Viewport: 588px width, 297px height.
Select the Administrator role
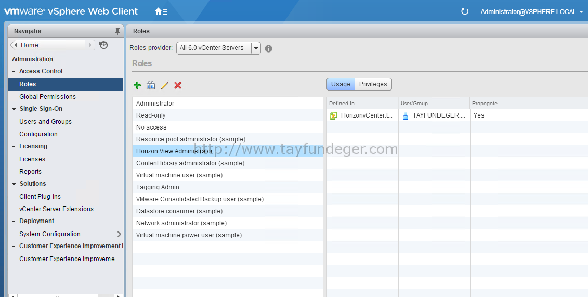(228, 103)
